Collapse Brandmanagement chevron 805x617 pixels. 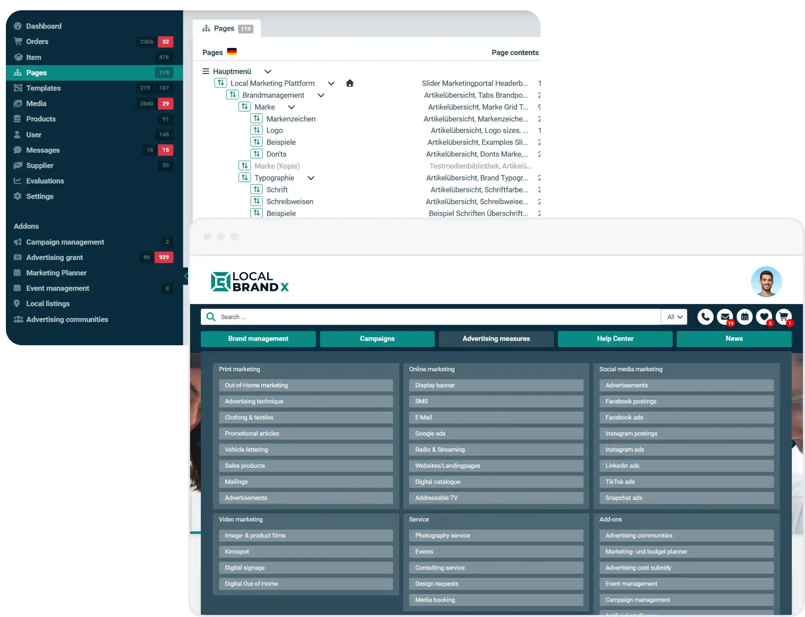point(321,95)
